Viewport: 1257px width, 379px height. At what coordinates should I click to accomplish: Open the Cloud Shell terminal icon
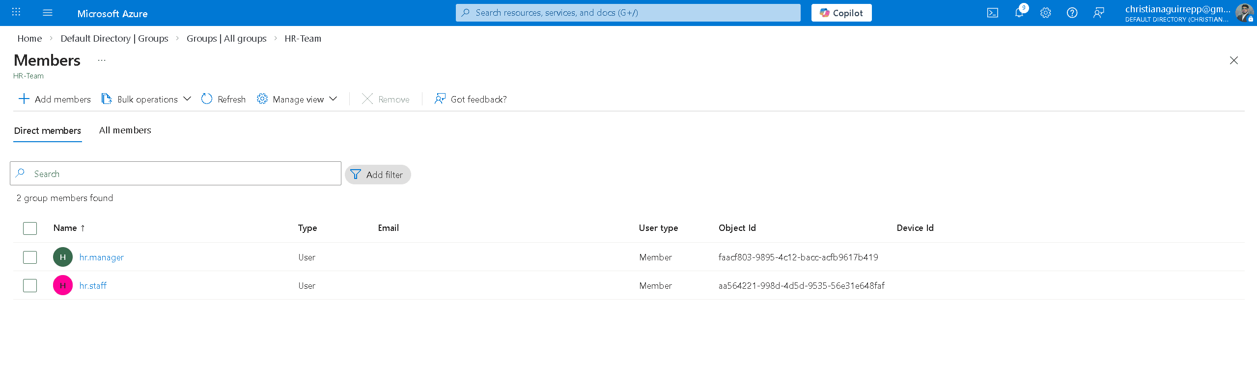pyautogui.click(x=992, y=13)
